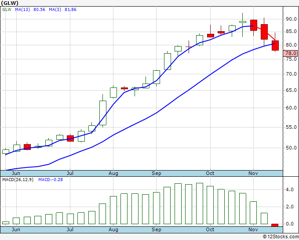Image resolution: width=299 pixels, height=240 pixels.
Task: Click the 90.0 price axis label
Action: pos(291,19)
